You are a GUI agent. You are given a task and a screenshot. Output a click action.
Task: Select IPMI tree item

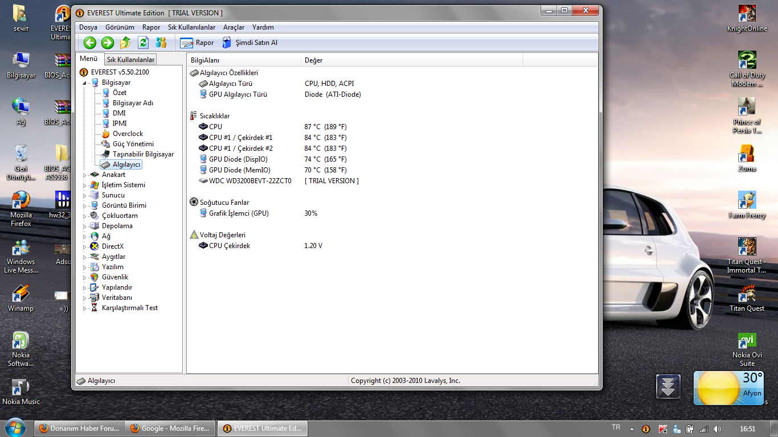point(119,123)
